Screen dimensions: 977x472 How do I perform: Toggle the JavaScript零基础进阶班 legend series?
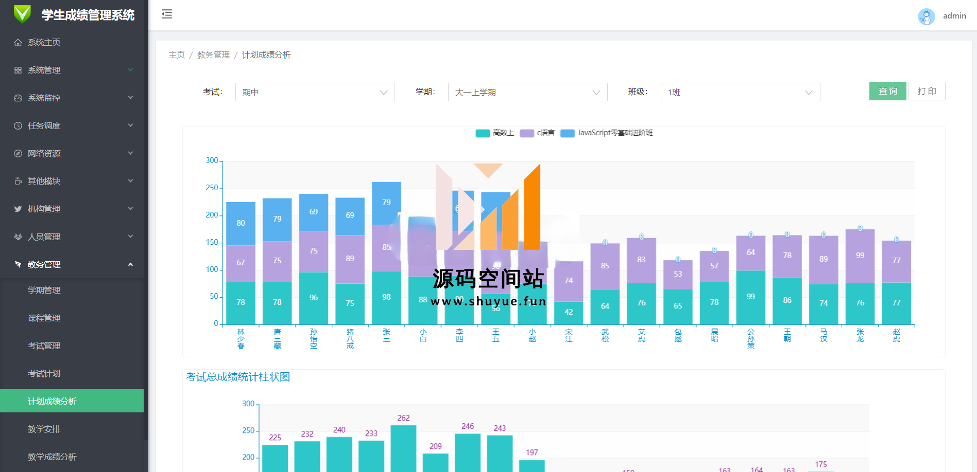click(606, 133)
